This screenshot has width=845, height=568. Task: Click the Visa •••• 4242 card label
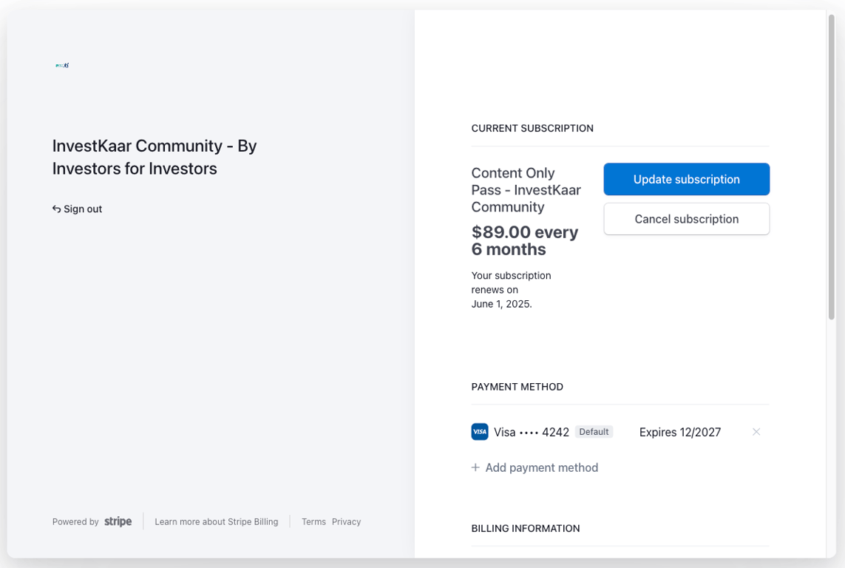pyautogui.click(x=532, y=433)
